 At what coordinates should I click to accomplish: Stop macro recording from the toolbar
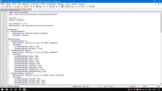click(85, 7)
